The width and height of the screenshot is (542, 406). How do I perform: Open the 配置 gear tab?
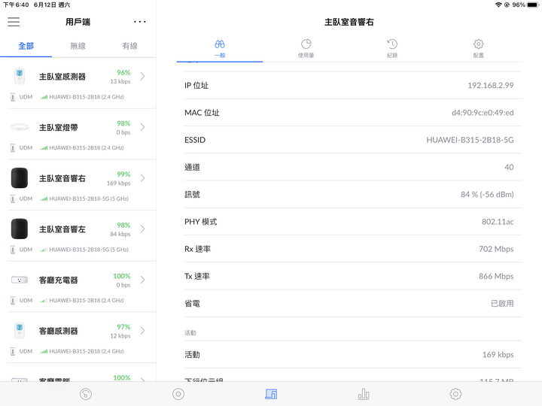click(479, 49)
